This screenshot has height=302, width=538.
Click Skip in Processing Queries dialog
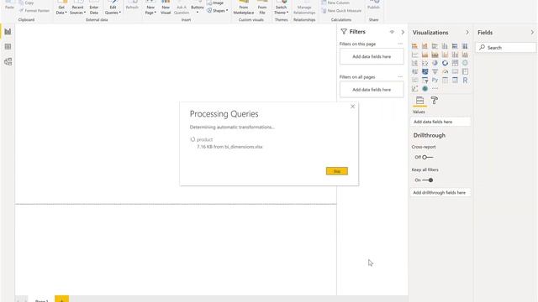(x=336, y=171)
